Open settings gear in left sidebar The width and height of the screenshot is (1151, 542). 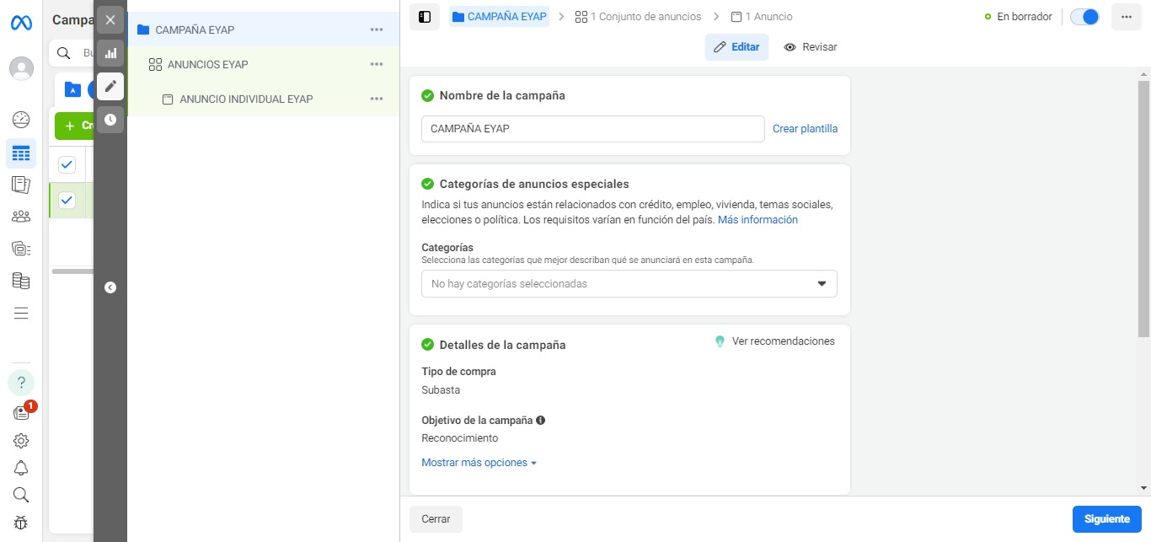click(21, 440)
